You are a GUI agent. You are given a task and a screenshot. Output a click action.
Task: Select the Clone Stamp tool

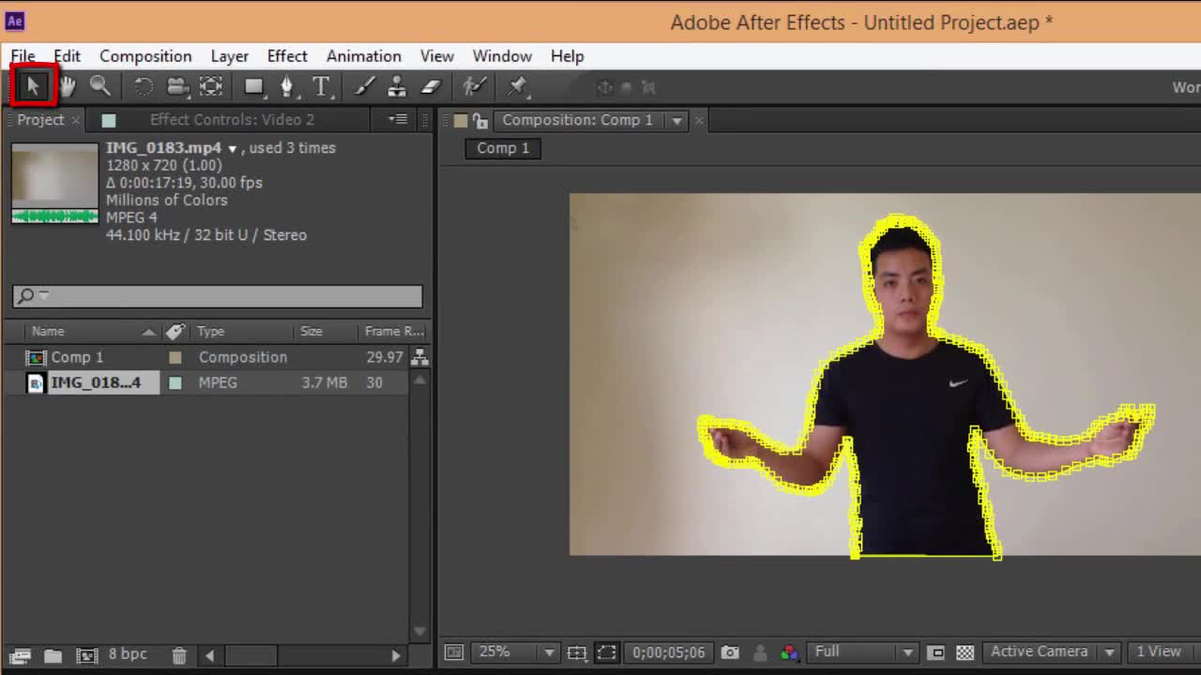[x=397, y=86]
